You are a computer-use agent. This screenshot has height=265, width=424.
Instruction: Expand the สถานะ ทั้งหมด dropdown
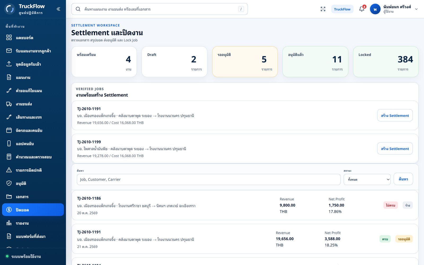tap(367, 179)
